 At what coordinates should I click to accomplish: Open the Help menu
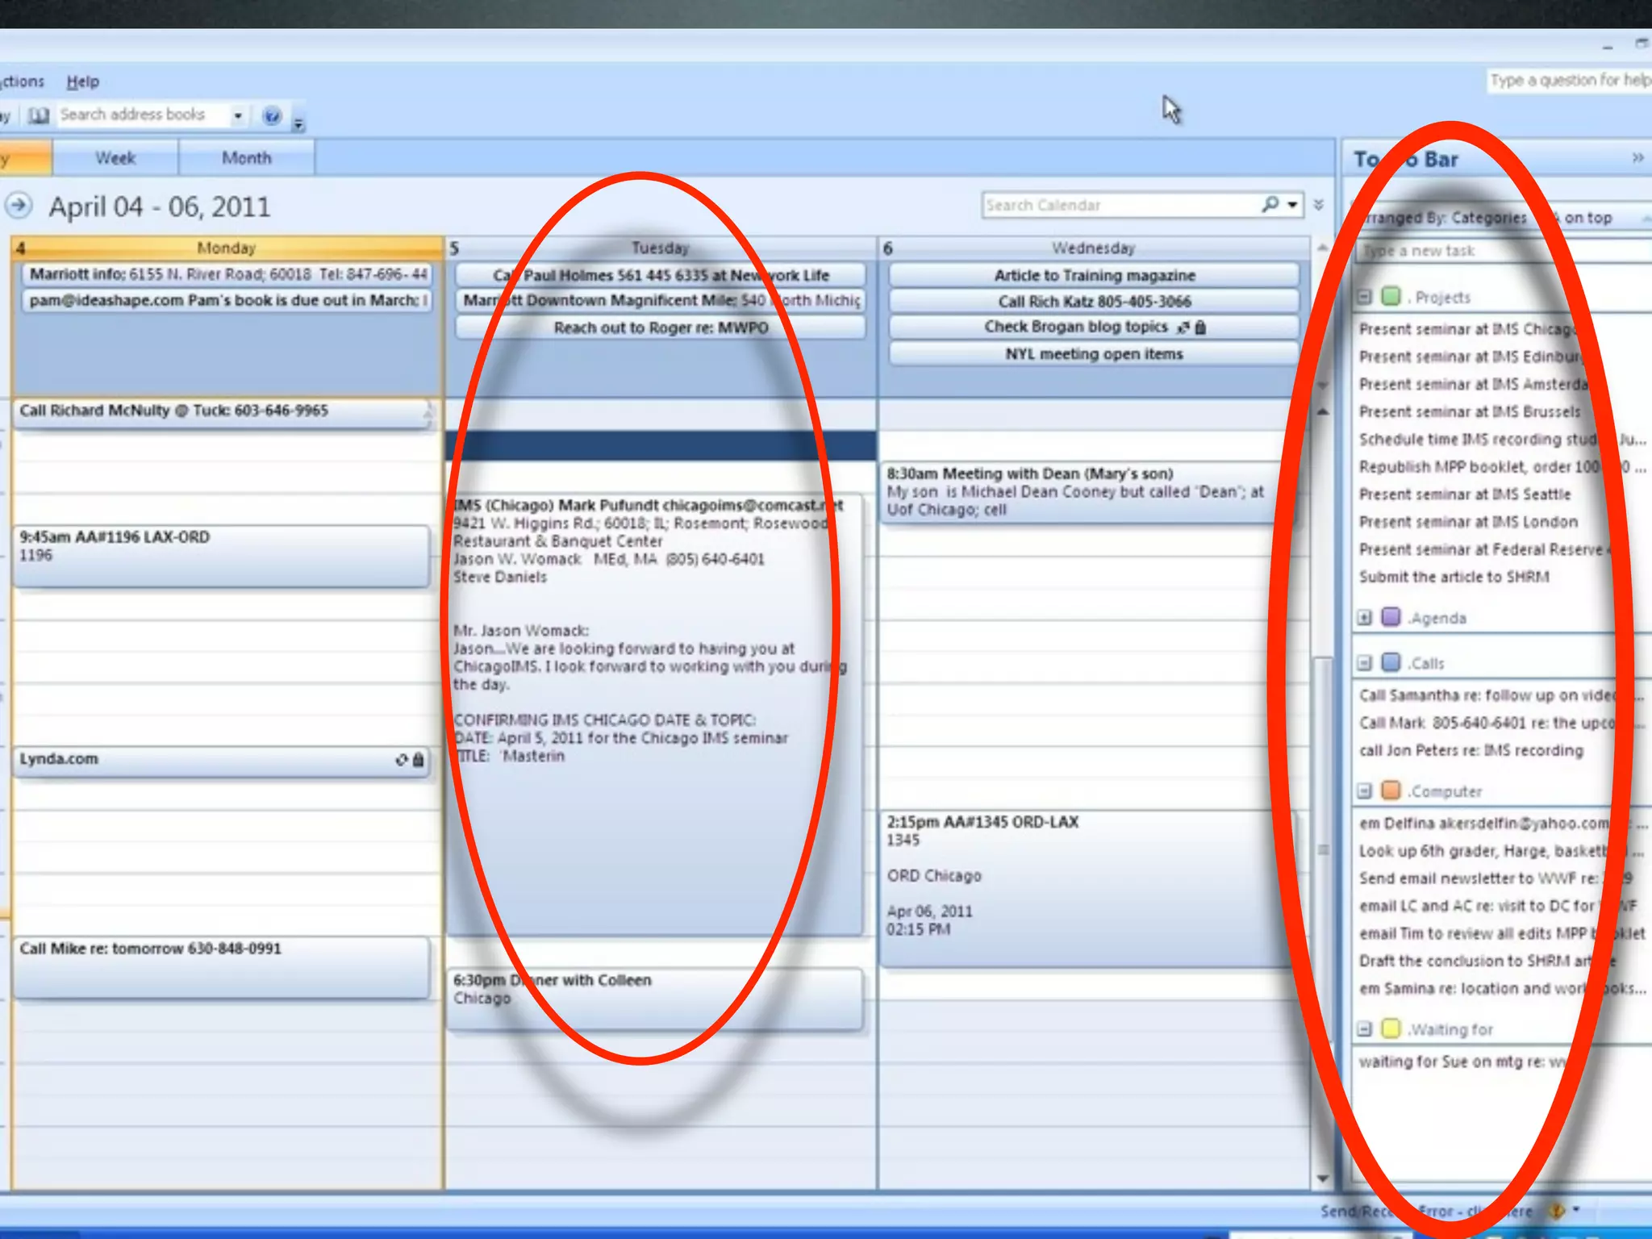[x=82, y=81]
